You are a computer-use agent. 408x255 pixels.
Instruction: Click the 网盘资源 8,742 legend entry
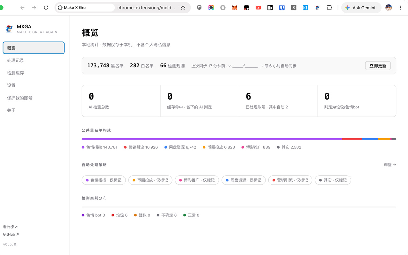[x=180, y=147]
